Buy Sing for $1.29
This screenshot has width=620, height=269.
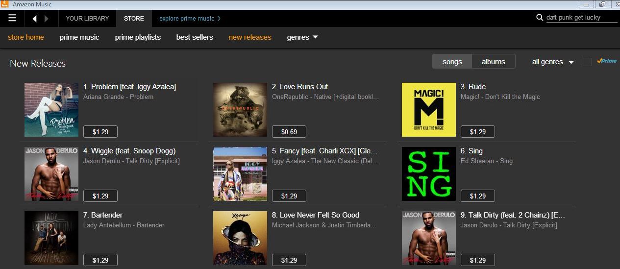click(x=478, y=196)
